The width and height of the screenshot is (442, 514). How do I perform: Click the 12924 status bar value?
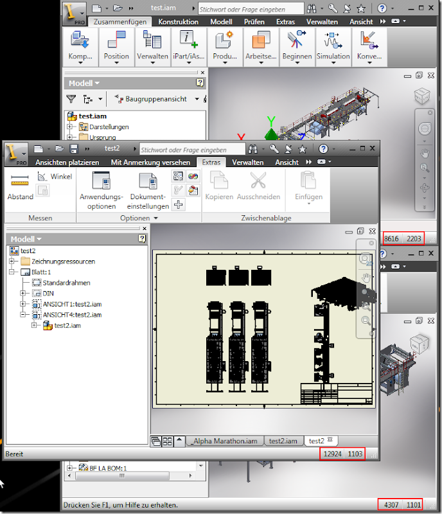pos(332,454)
